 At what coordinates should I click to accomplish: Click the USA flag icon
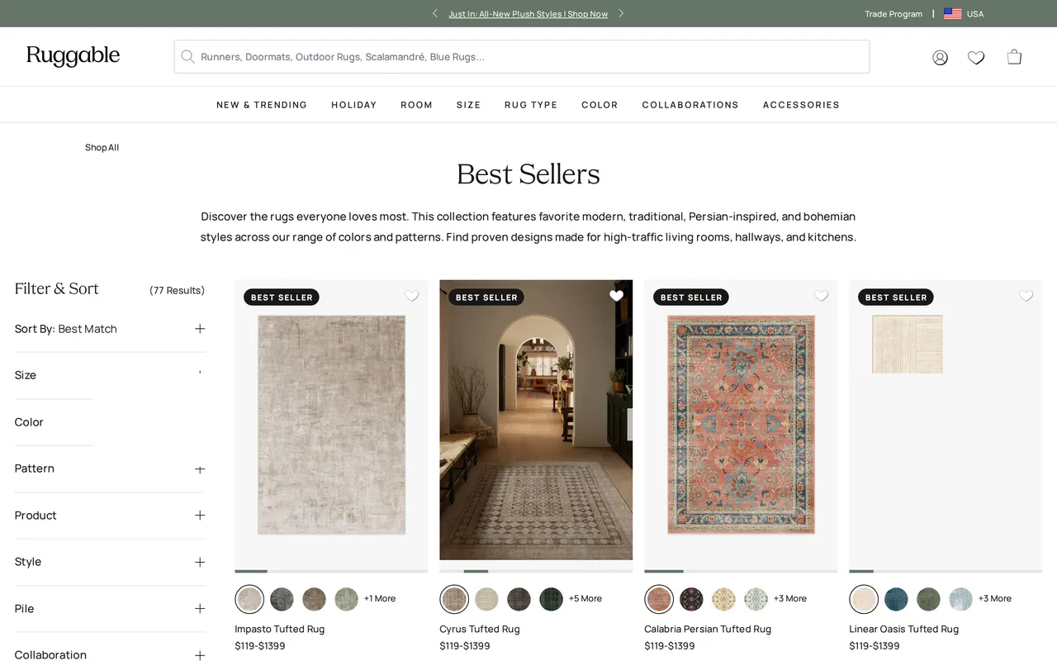pyautogui.click(x=952, y=14)
